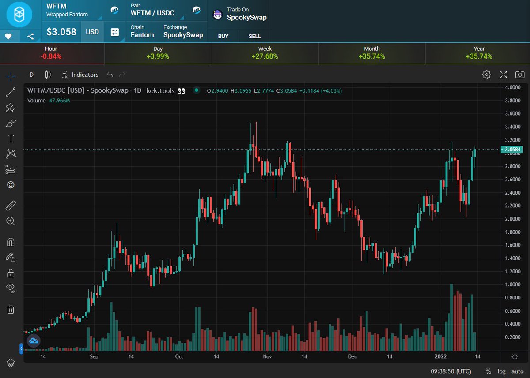Select the pitchfork Gann and Fibonacci tool
This screenshot has height=378, width=530.
(x=11, y=108)
